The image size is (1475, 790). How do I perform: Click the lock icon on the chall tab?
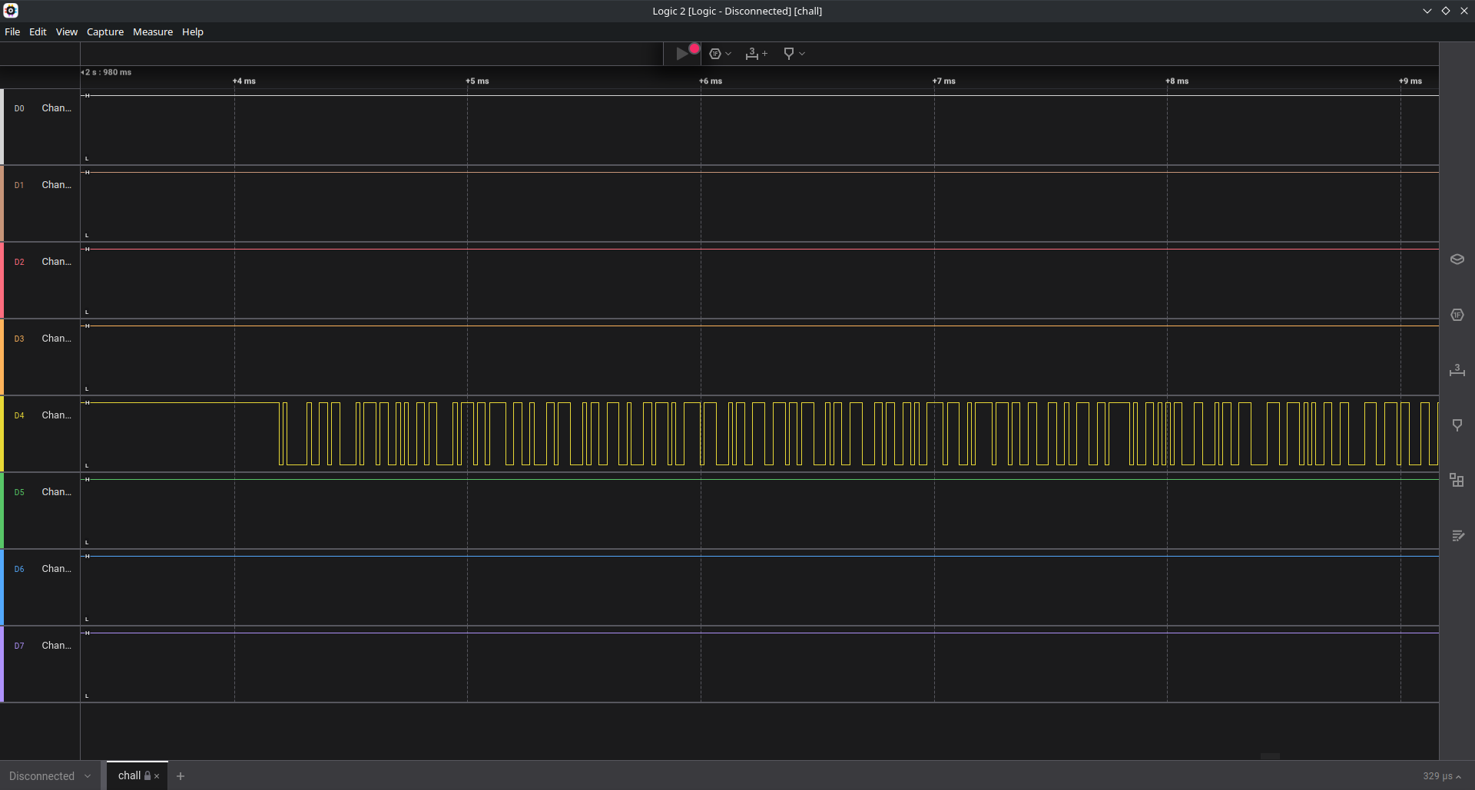coord(147,776)
